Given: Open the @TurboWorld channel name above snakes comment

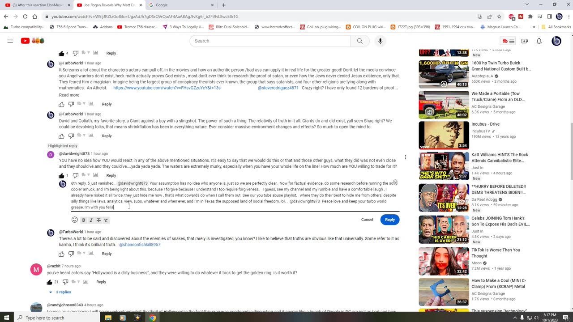Looking at the screenshot, I should pos(71,232).
